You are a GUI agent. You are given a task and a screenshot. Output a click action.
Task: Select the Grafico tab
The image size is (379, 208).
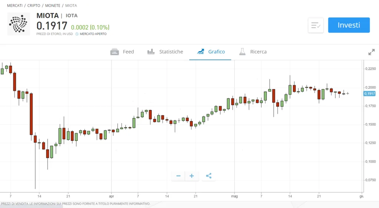[210, 52]
